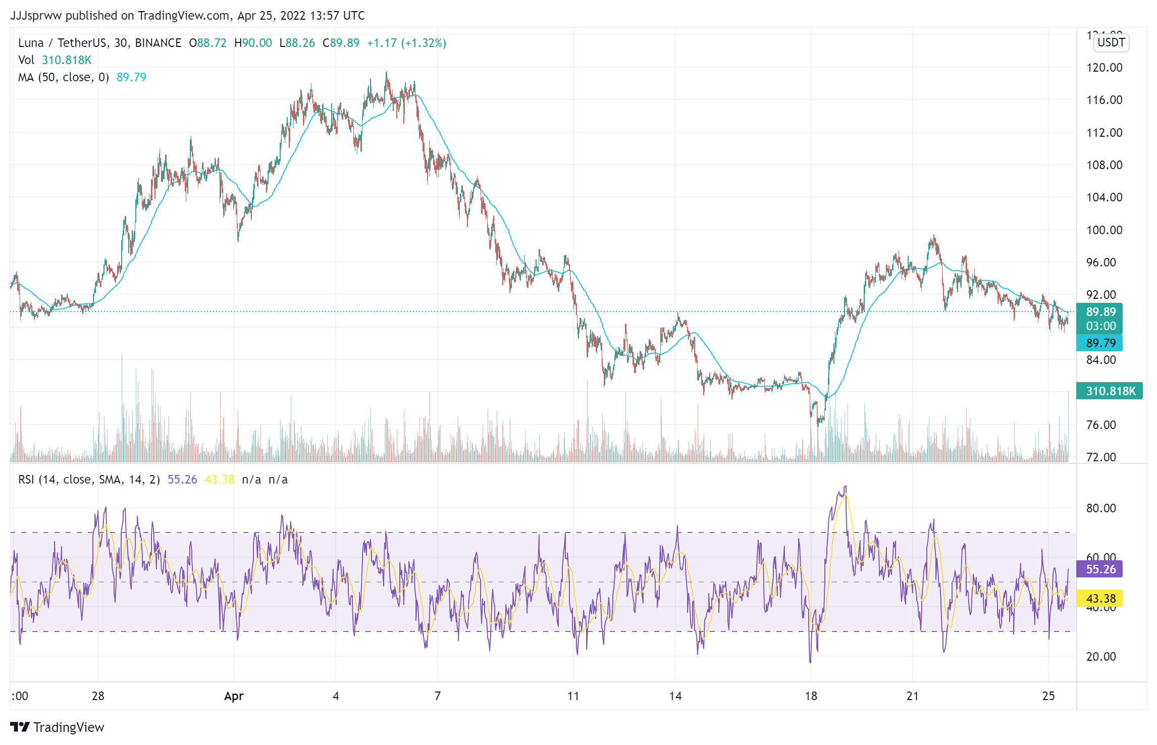The image size is (1157, 745).
Task: Click the Vol indicator label
Action: coord(26,60)
